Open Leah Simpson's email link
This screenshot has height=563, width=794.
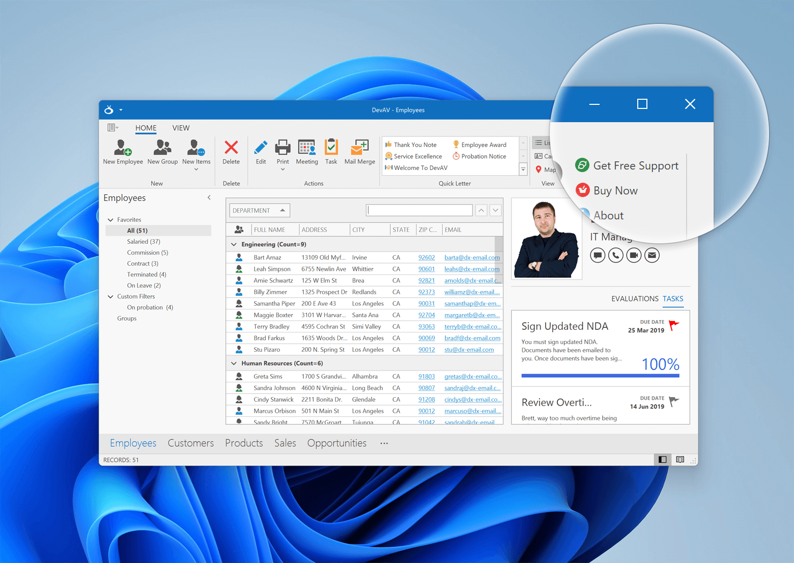point(471,269)
